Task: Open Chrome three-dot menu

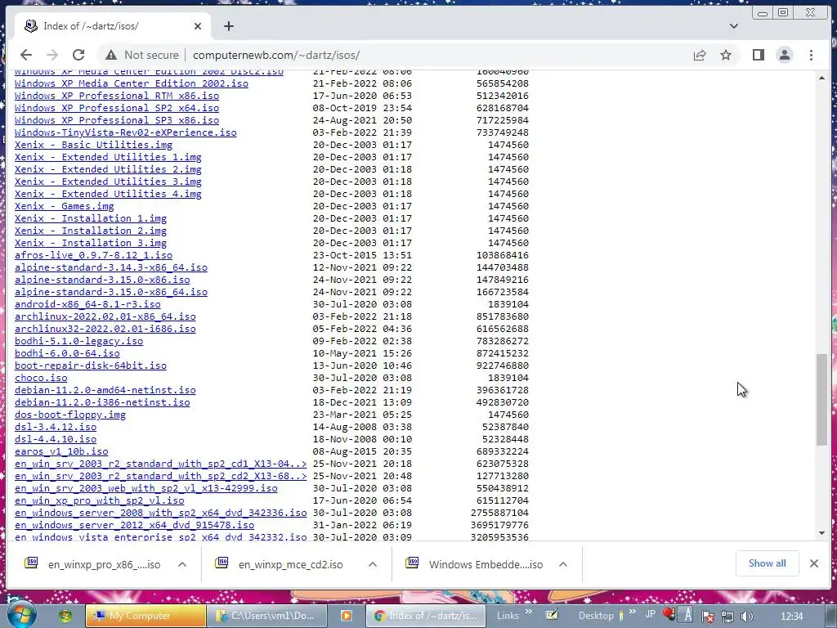Action: coord(811,55)
